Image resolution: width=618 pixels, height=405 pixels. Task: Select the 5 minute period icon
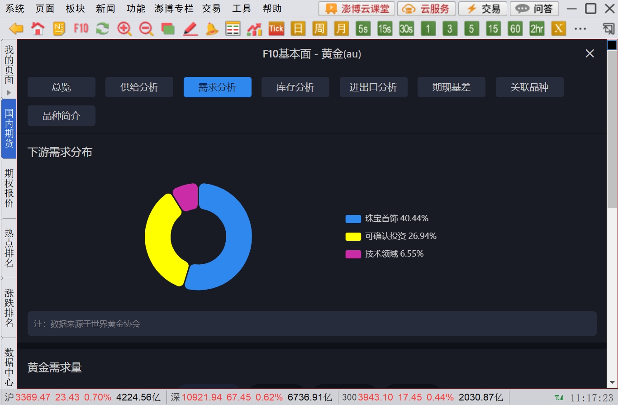tap(471, 29)
